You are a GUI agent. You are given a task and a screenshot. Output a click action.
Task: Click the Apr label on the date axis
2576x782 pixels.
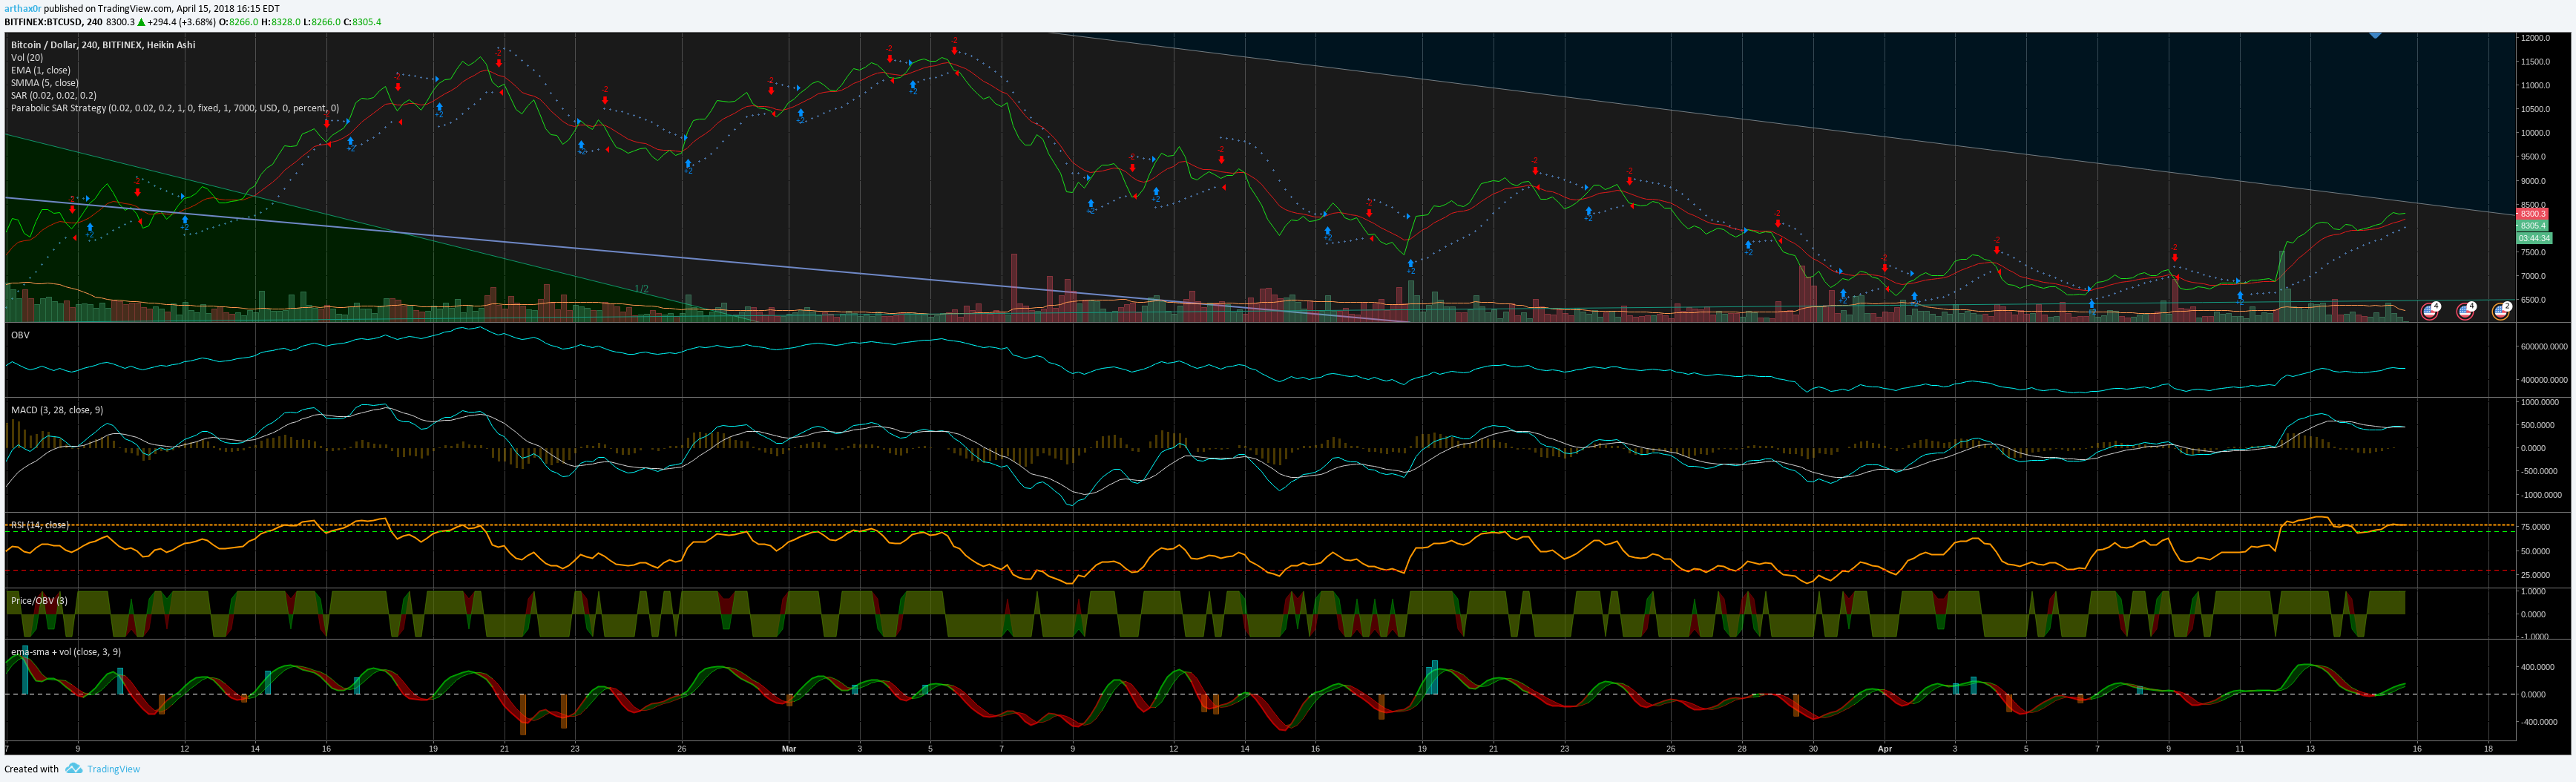(1885, 748)
